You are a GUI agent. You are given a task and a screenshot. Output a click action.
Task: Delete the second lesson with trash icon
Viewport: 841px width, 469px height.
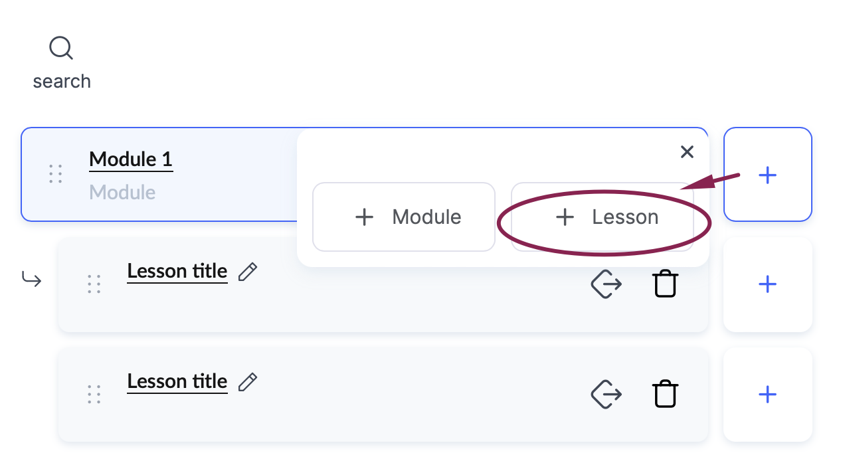tap(665, 394)
